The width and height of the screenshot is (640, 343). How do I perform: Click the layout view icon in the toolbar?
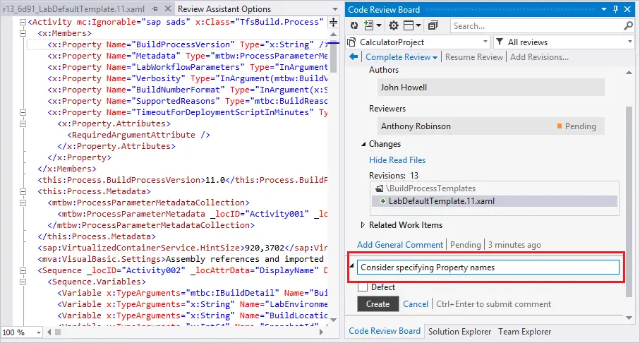(x=411, y=25)
